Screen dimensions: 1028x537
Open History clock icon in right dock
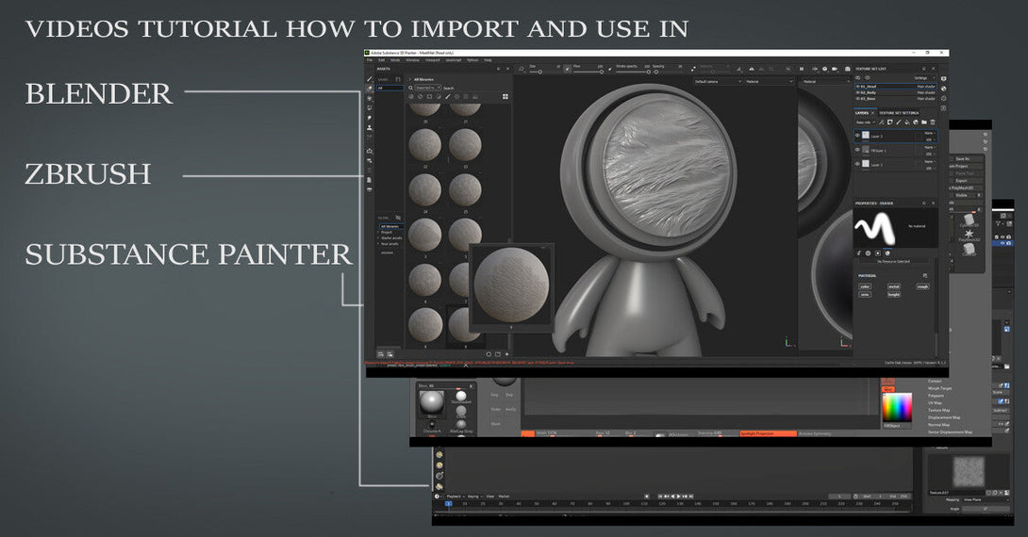click(943, 99)
